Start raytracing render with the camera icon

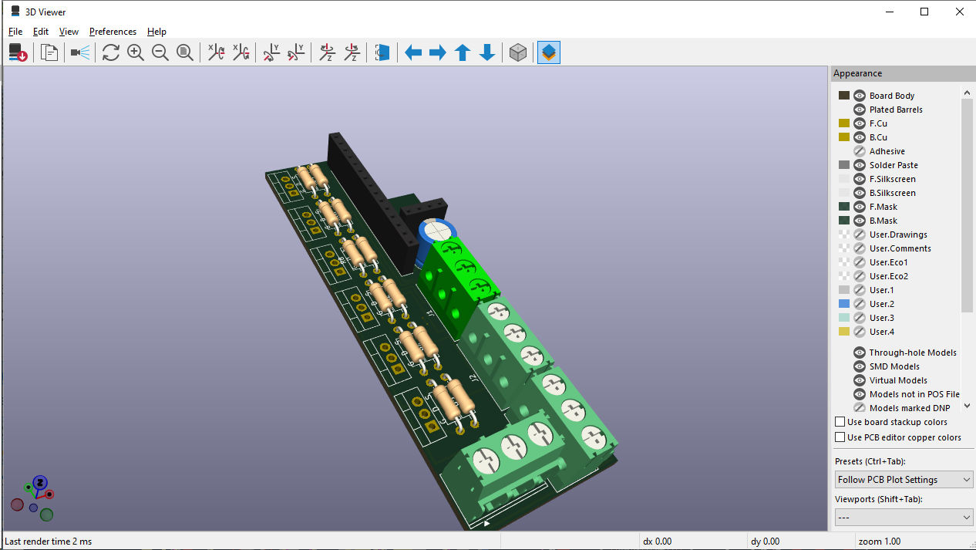click(80, 52)
